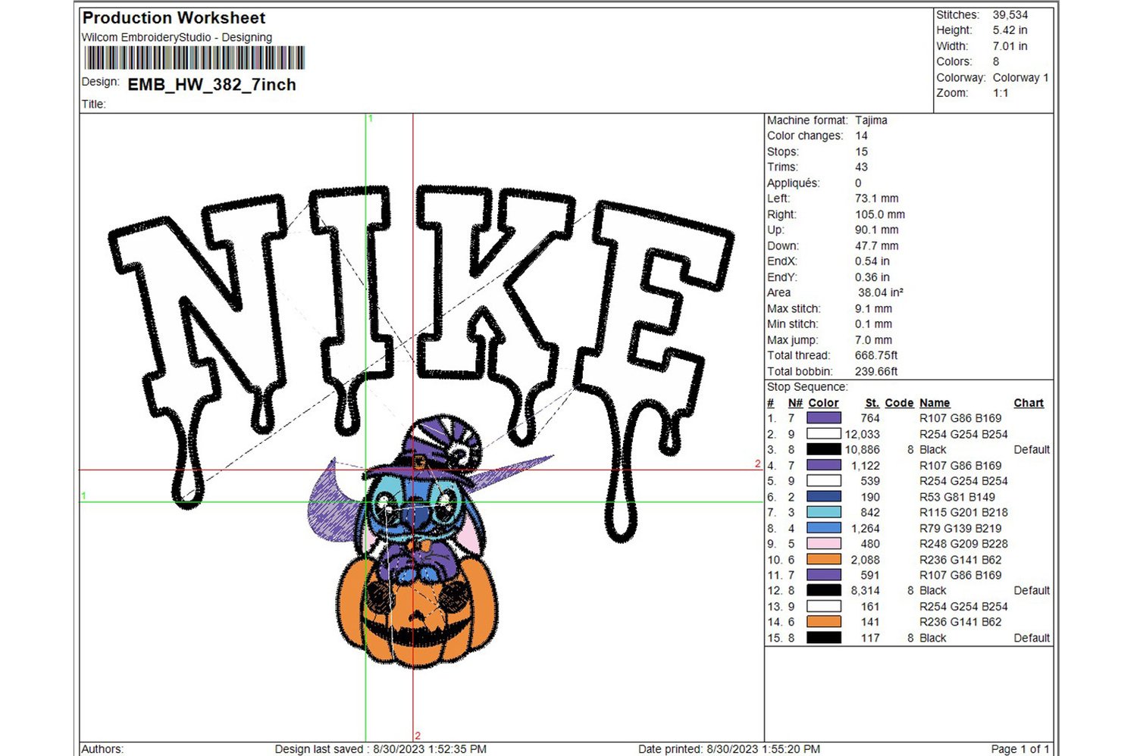Viewport: 1137px width, 756px height.
Task: Select the design name EMB_HW_382_7inch
Action: pos(211,85)
